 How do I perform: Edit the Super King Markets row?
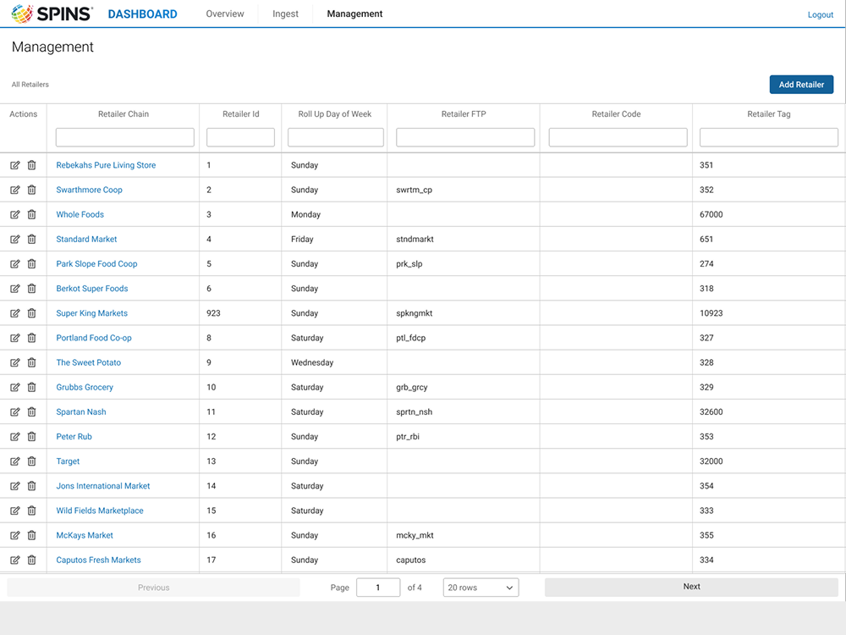click(x=15, y=313)
